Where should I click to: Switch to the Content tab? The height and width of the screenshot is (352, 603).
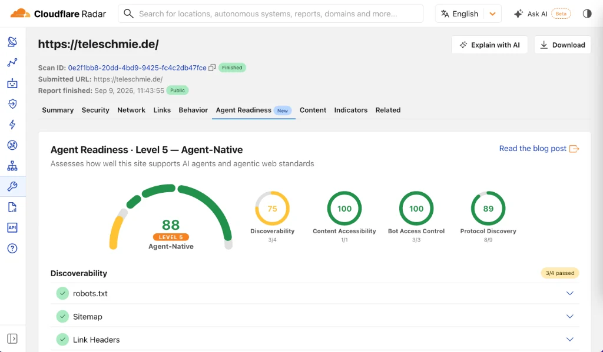(x=313, y=110)
